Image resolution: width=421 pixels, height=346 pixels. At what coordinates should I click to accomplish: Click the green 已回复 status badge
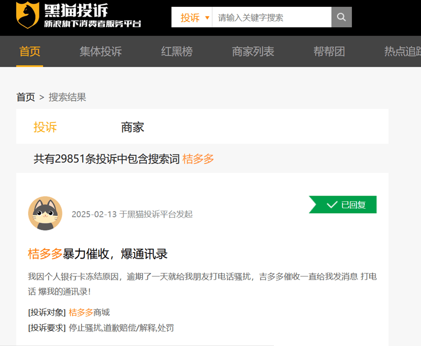tap(343, 204)
